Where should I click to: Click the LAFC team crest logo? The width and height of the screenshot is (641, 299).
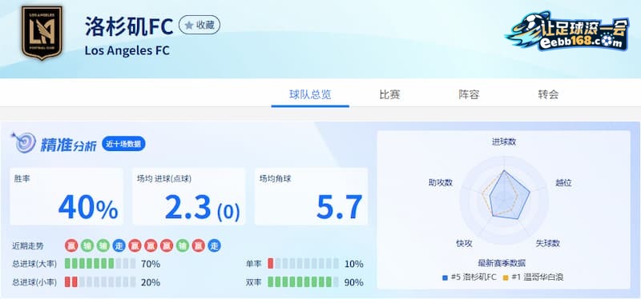click(42, 33)
